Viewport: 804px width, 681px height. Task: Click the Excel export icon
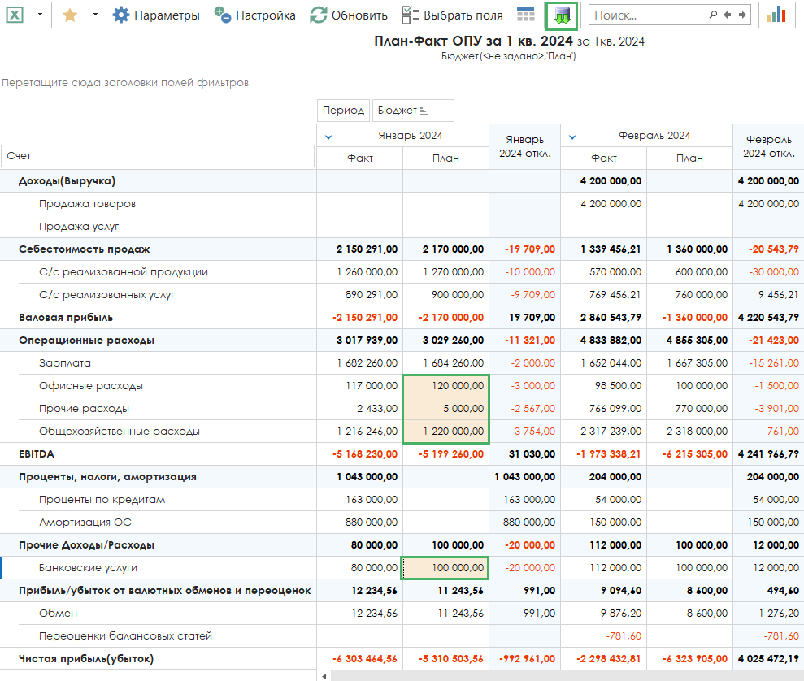(x=15, y=15)
